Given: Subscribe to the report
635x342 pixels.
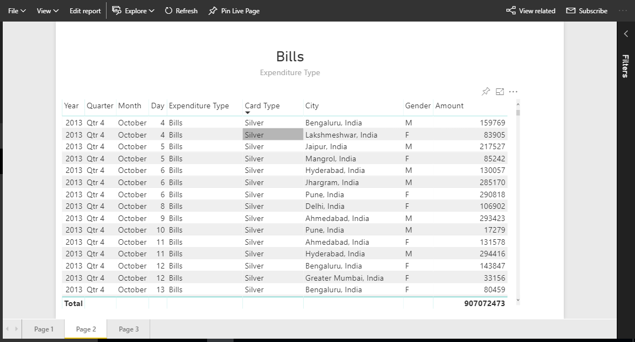Looking at the screenshot, I should (587, 10).
